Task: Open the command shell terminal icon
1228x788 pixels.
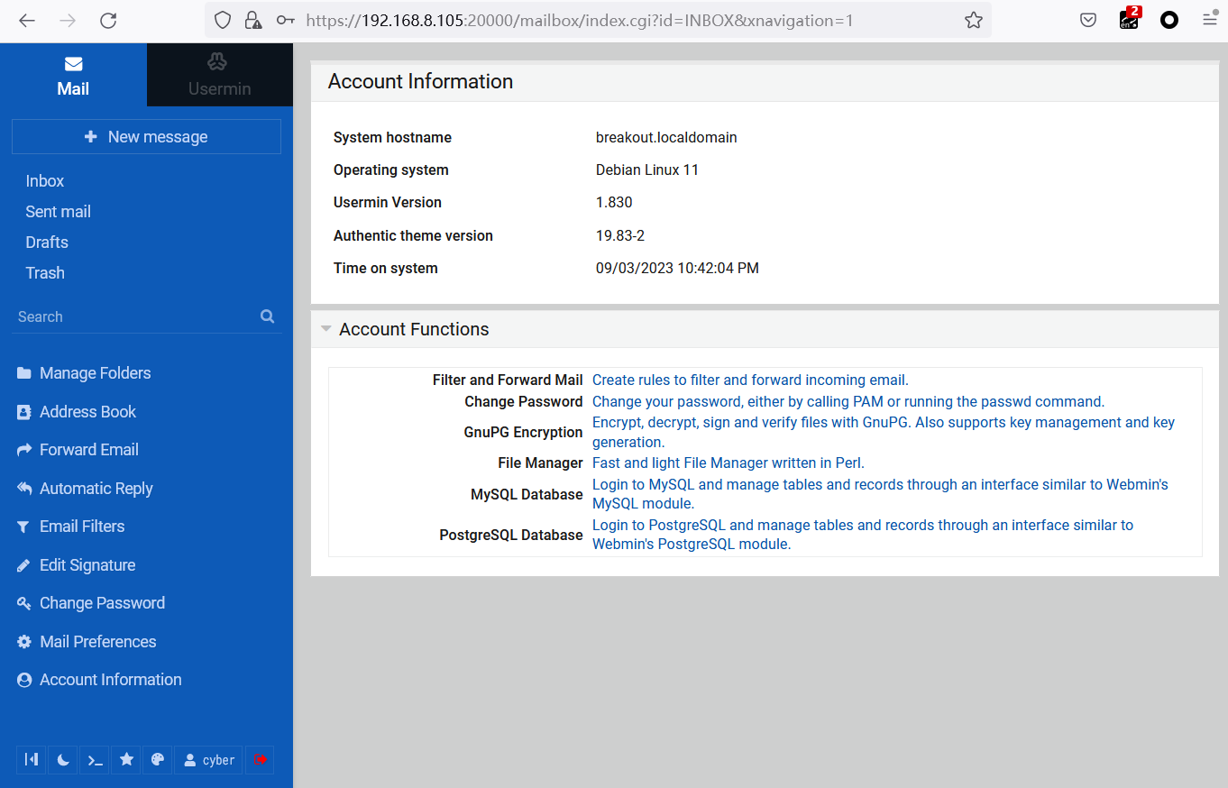Action: [95, 760]
